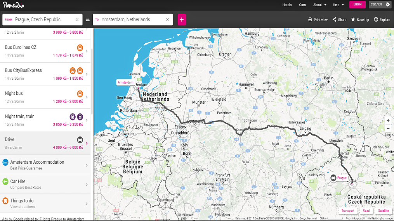Click duration 15hrs 44min
The height and width of the screenshot is (221, 394).
(14, 125)
